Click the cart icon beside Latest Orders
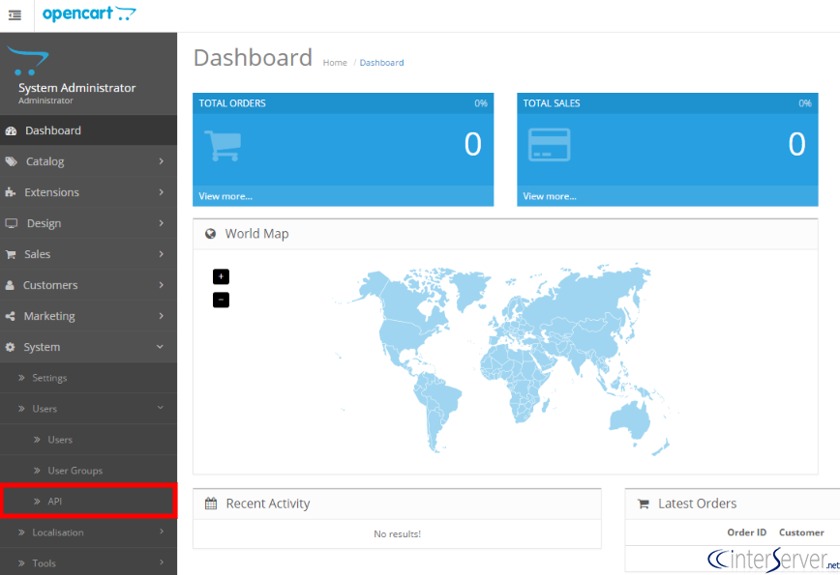 pyautogui.click(x=644, y=503)
